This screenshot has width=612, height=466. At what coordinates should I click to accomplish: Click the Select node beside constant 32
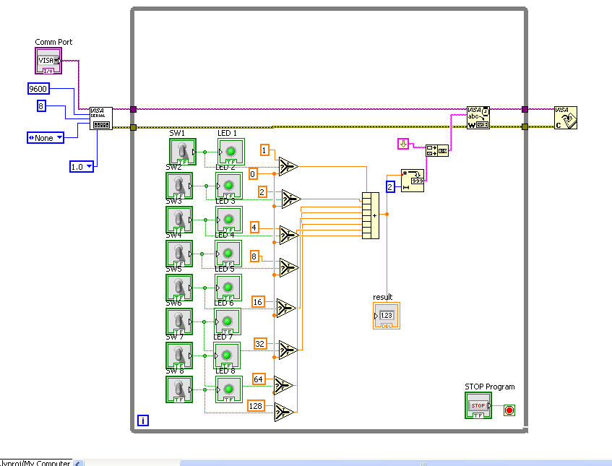(288, 350)
